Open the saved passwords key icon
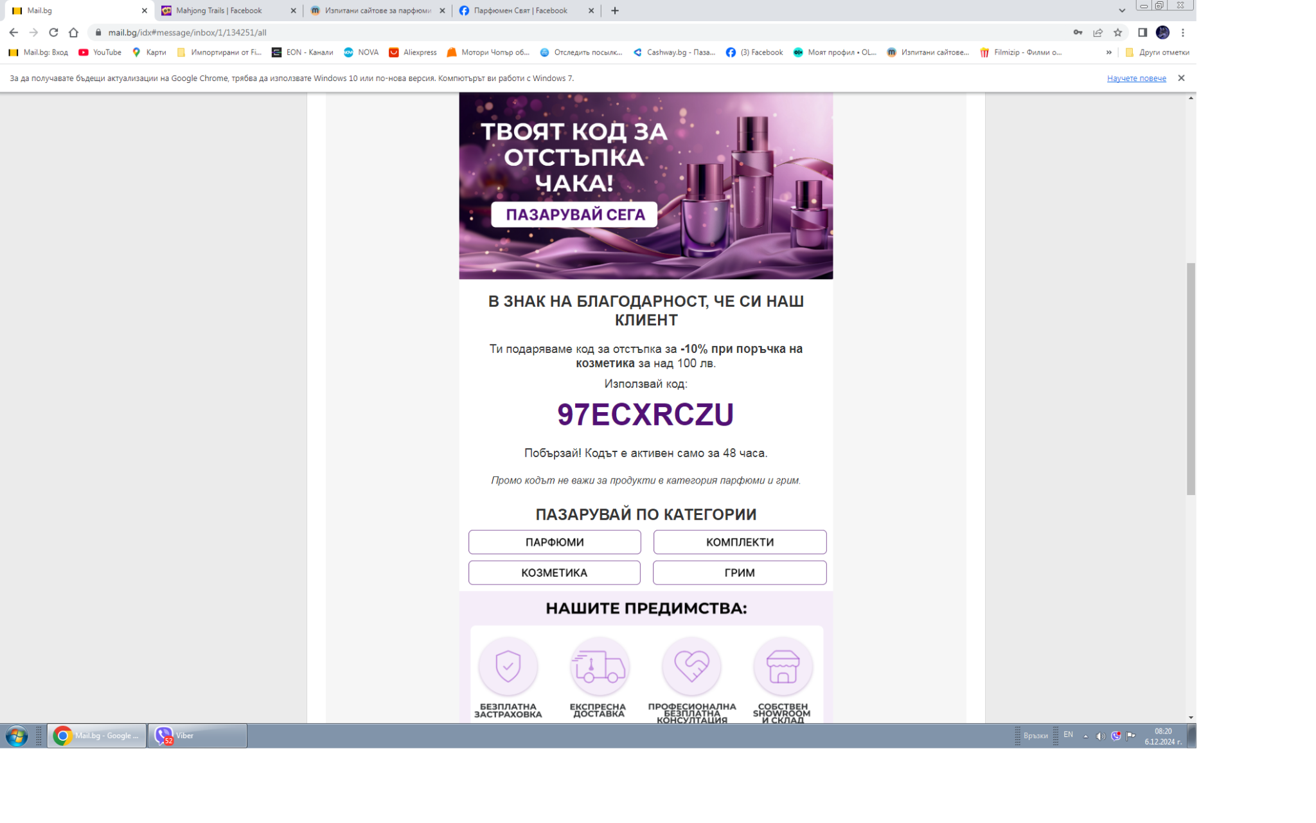Image resolution: width=1316 pixels, height=823 pixels. (x=1078, y=32)
